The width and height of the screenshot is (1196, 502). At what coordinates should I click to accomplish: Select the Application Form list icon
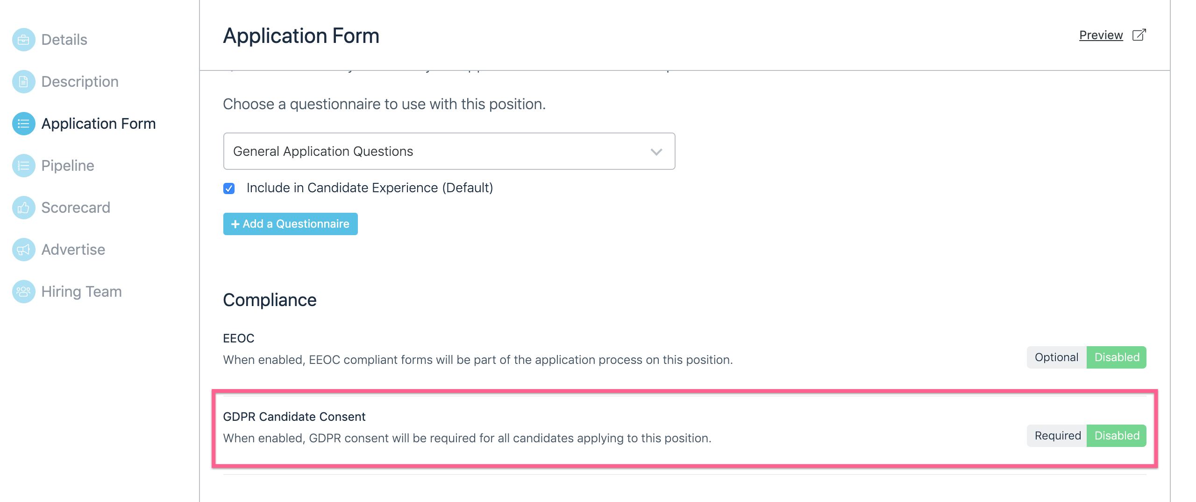[x=23, y=124]
